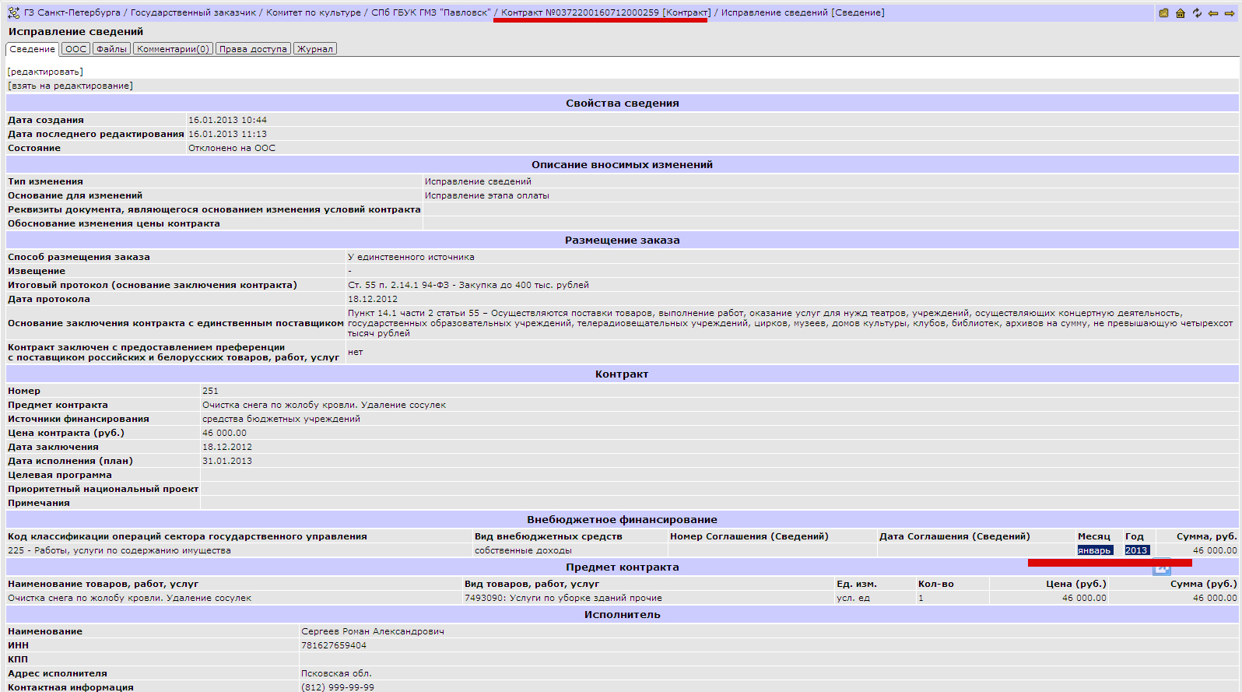Open the ООС tab
Viewport: 1242px width, 692px height.
pos(75,49)
